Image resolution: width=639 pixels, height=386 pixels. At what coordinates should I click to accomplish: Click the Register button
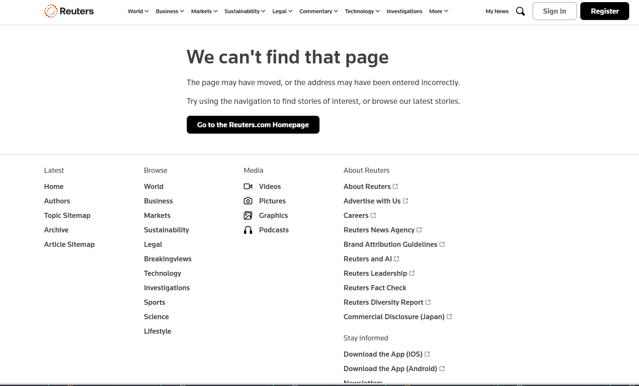605,11
